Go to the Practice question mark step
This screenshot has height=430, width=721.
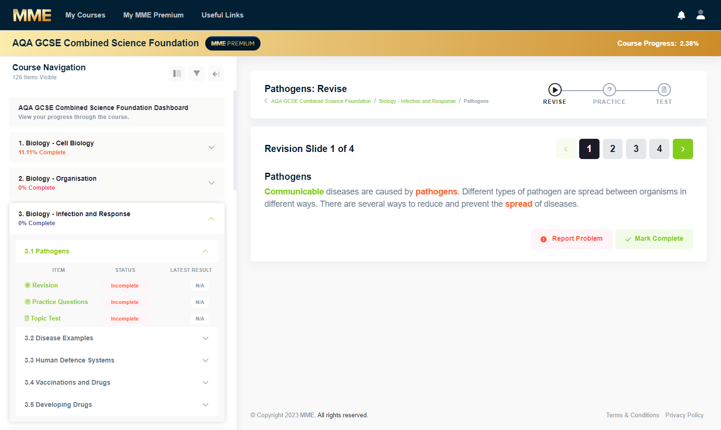click(609, 90)
